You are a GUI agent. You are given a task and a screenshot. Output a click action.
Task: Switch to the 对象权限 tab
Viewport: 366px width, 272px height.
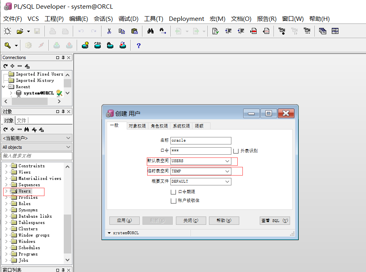pyautogui.click(x=137, y=126)
